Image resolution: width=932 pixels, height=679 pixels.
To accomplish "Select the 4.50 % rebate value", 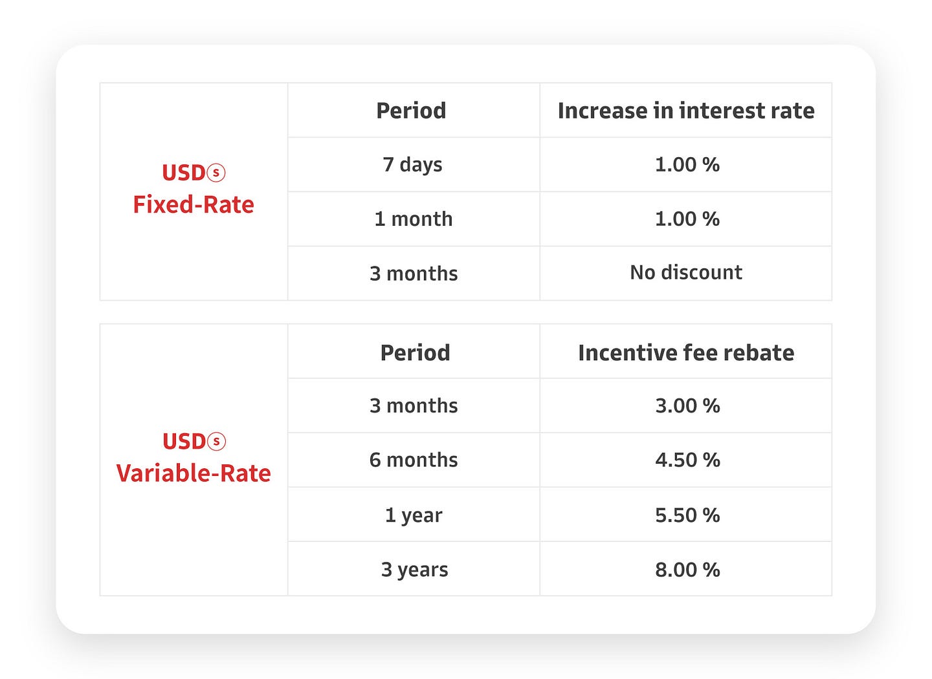I will point(687,460).
